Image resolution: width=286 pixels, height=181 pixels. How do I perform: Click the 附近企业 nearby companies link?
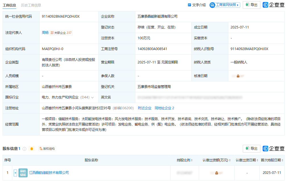(x=144, y=108)
